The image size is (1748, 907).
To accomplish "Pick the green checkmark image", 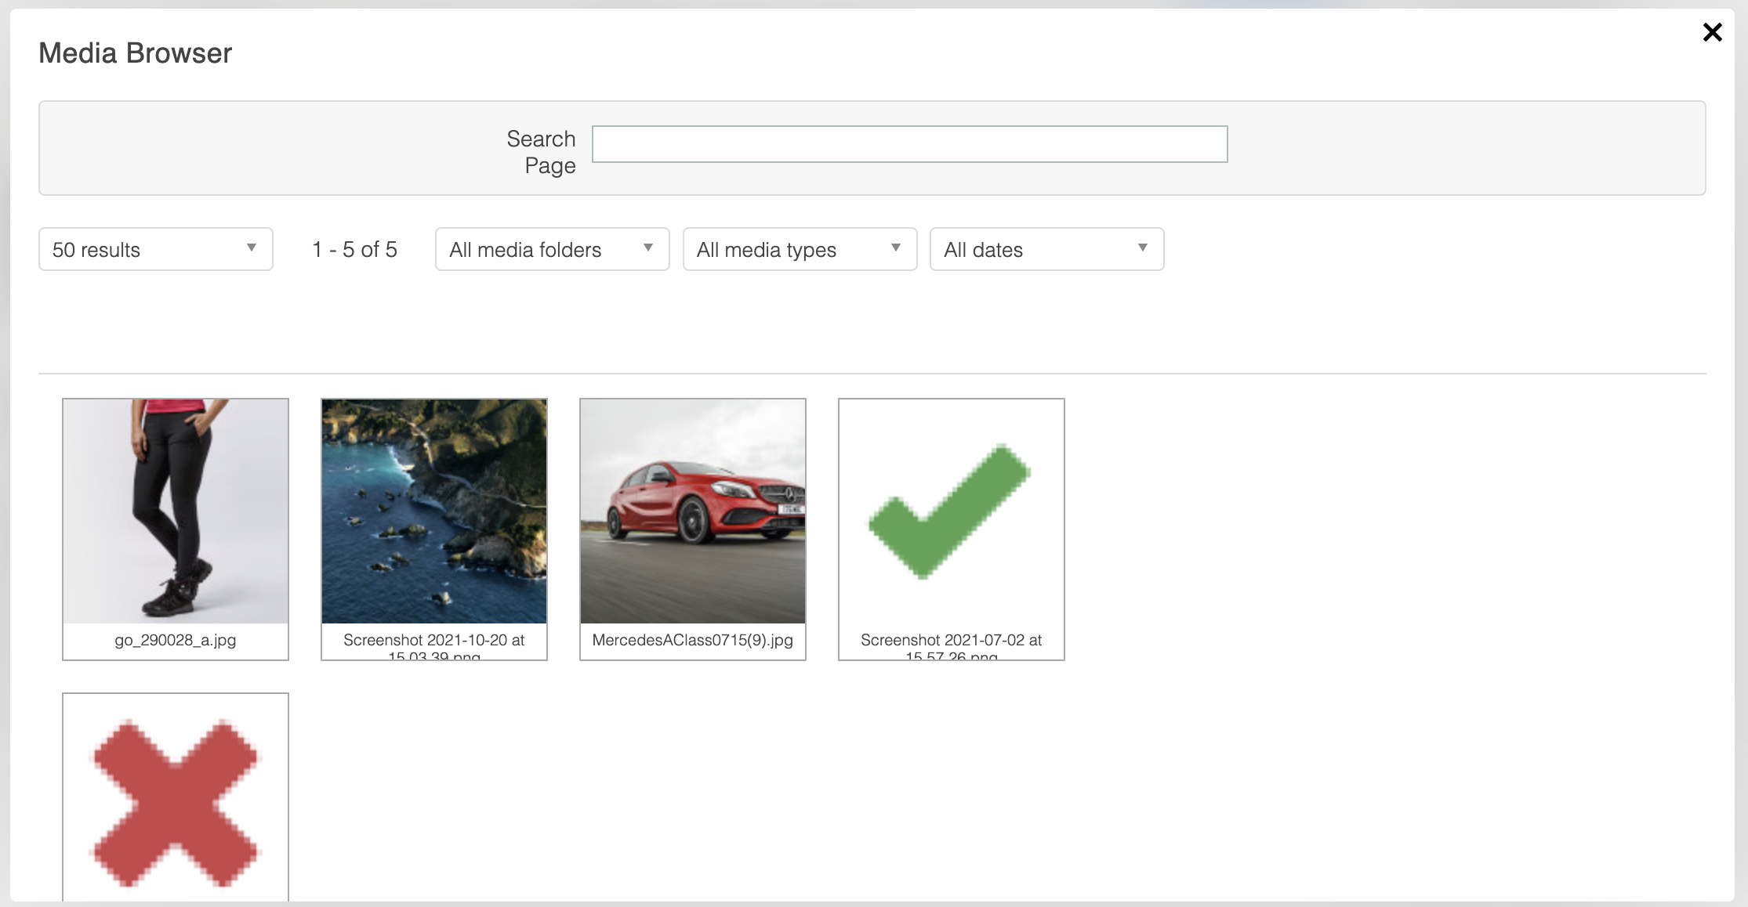I will (x=951, y=511).
